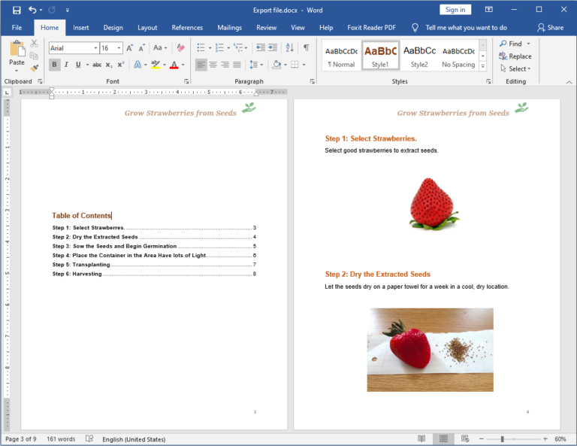The height and width of the screenshot is (446, 577).
Task: Open Ribbon Display Options icon
Action: tap(488, 10)
